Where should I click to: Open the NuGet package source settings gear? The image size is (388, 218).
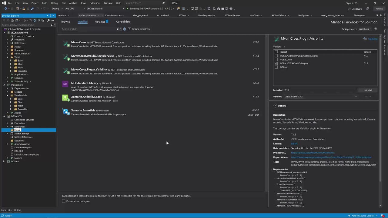[x=376, y=29]
